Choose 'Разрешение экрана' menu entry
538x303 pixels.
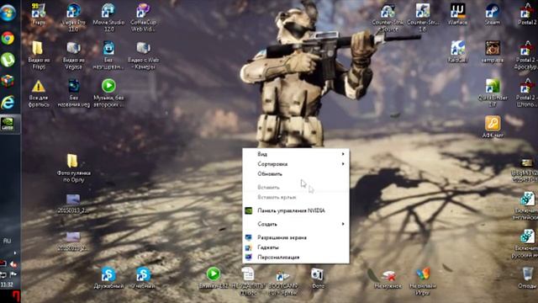(296, 237)
